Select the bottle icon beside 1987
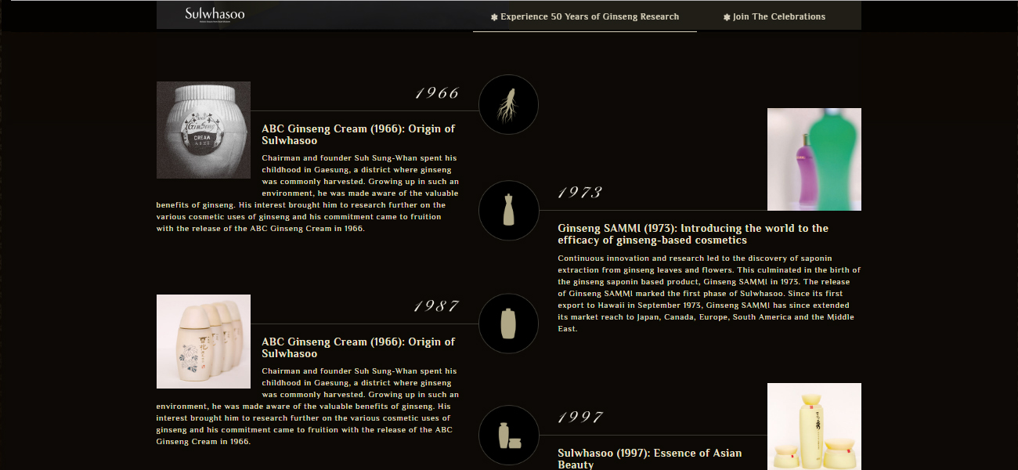 click(x=508, y=324)
